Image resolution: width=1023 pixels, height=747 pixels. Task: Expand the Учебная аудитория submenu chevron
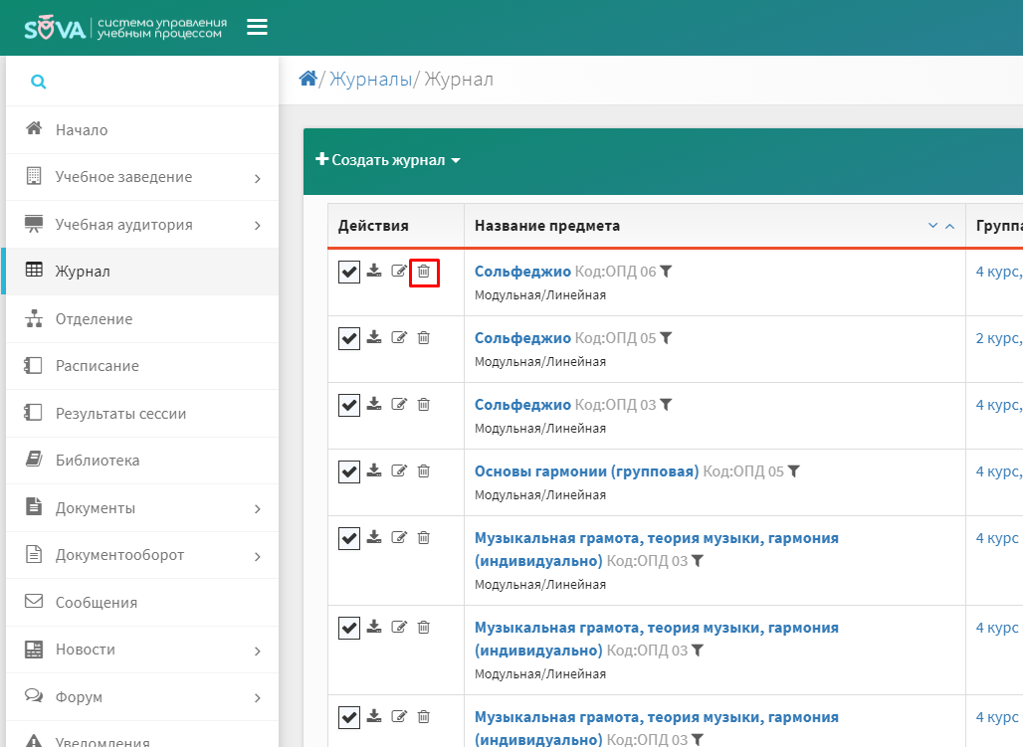point(258,225)
